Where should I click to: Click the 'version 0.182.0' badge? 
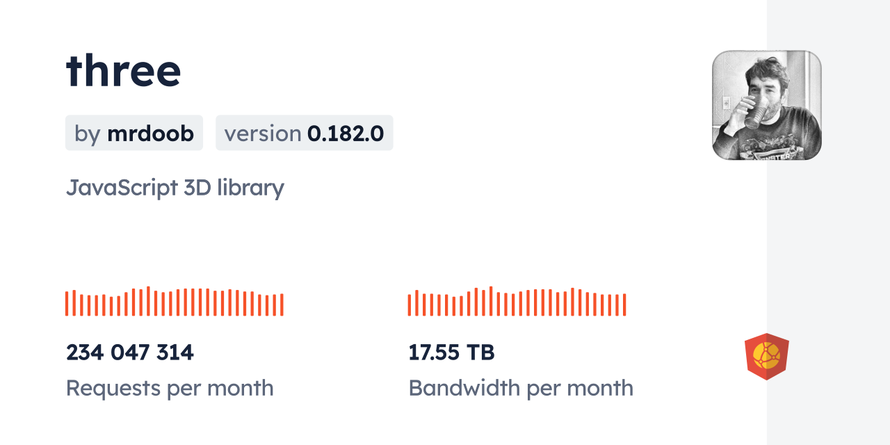point(304,133)
